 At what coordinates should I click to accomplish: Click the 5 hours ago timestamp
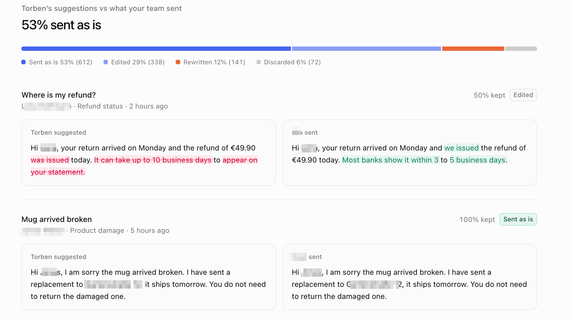point(150,231)
